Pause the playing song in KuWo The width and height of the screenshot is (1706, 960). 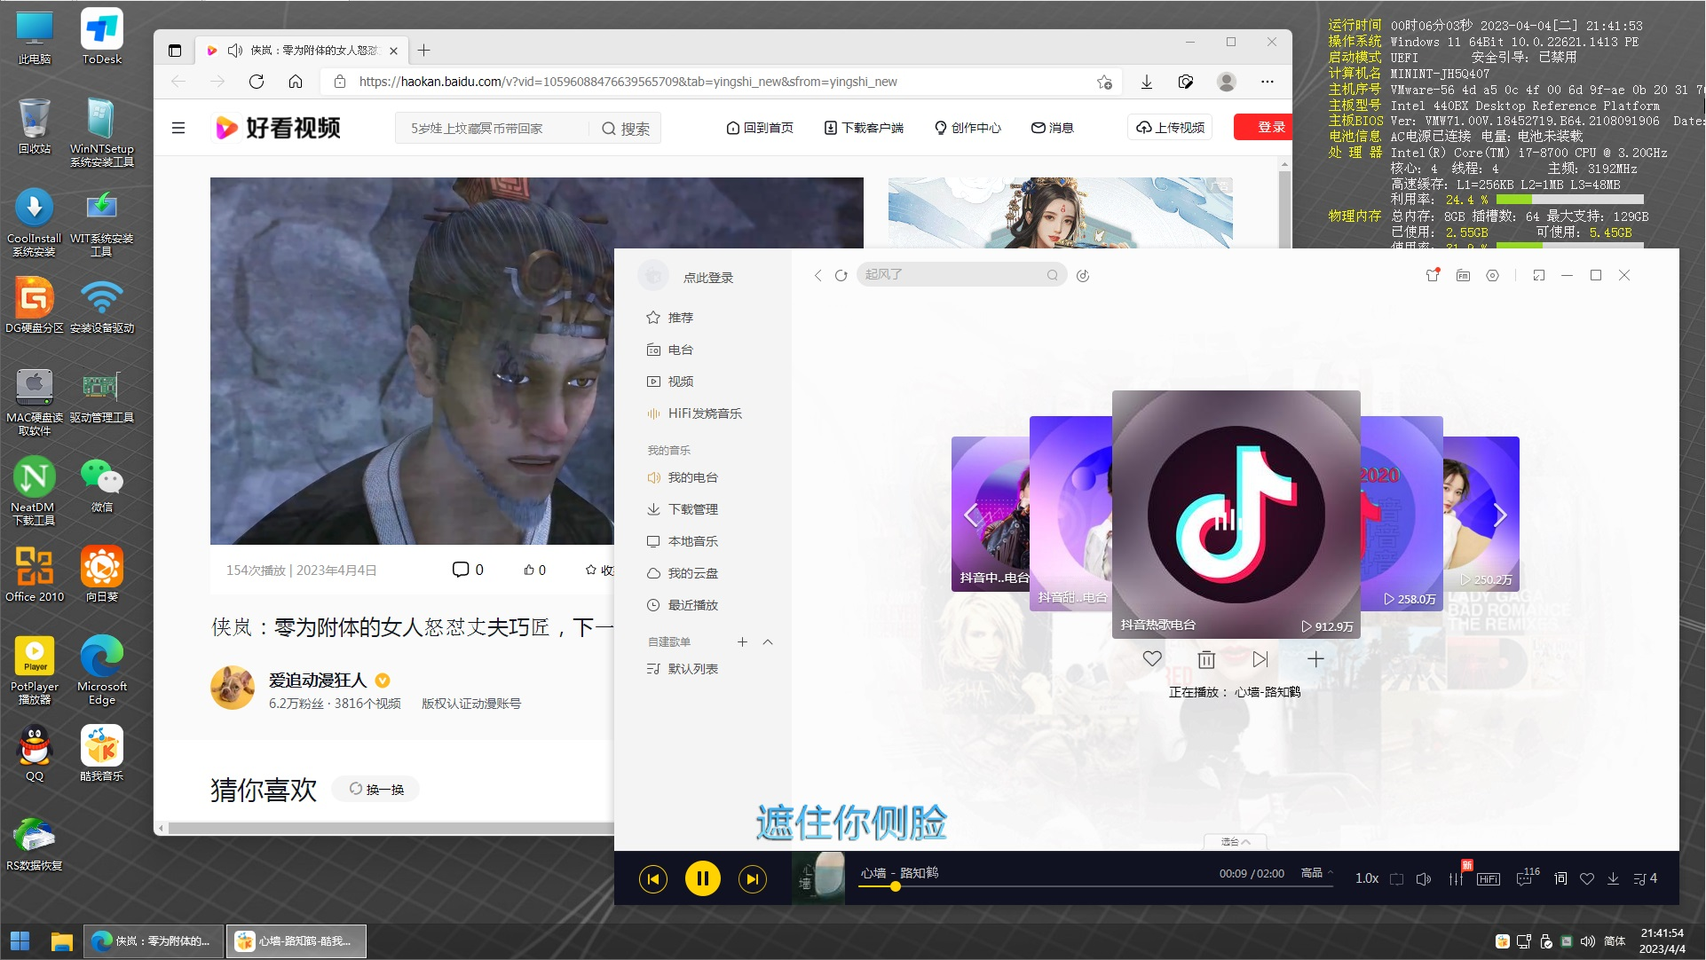click(702, 878)
